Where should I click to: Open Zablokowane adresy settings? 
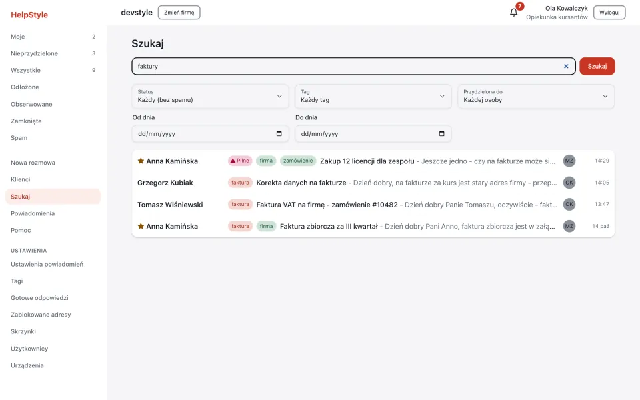53,314
